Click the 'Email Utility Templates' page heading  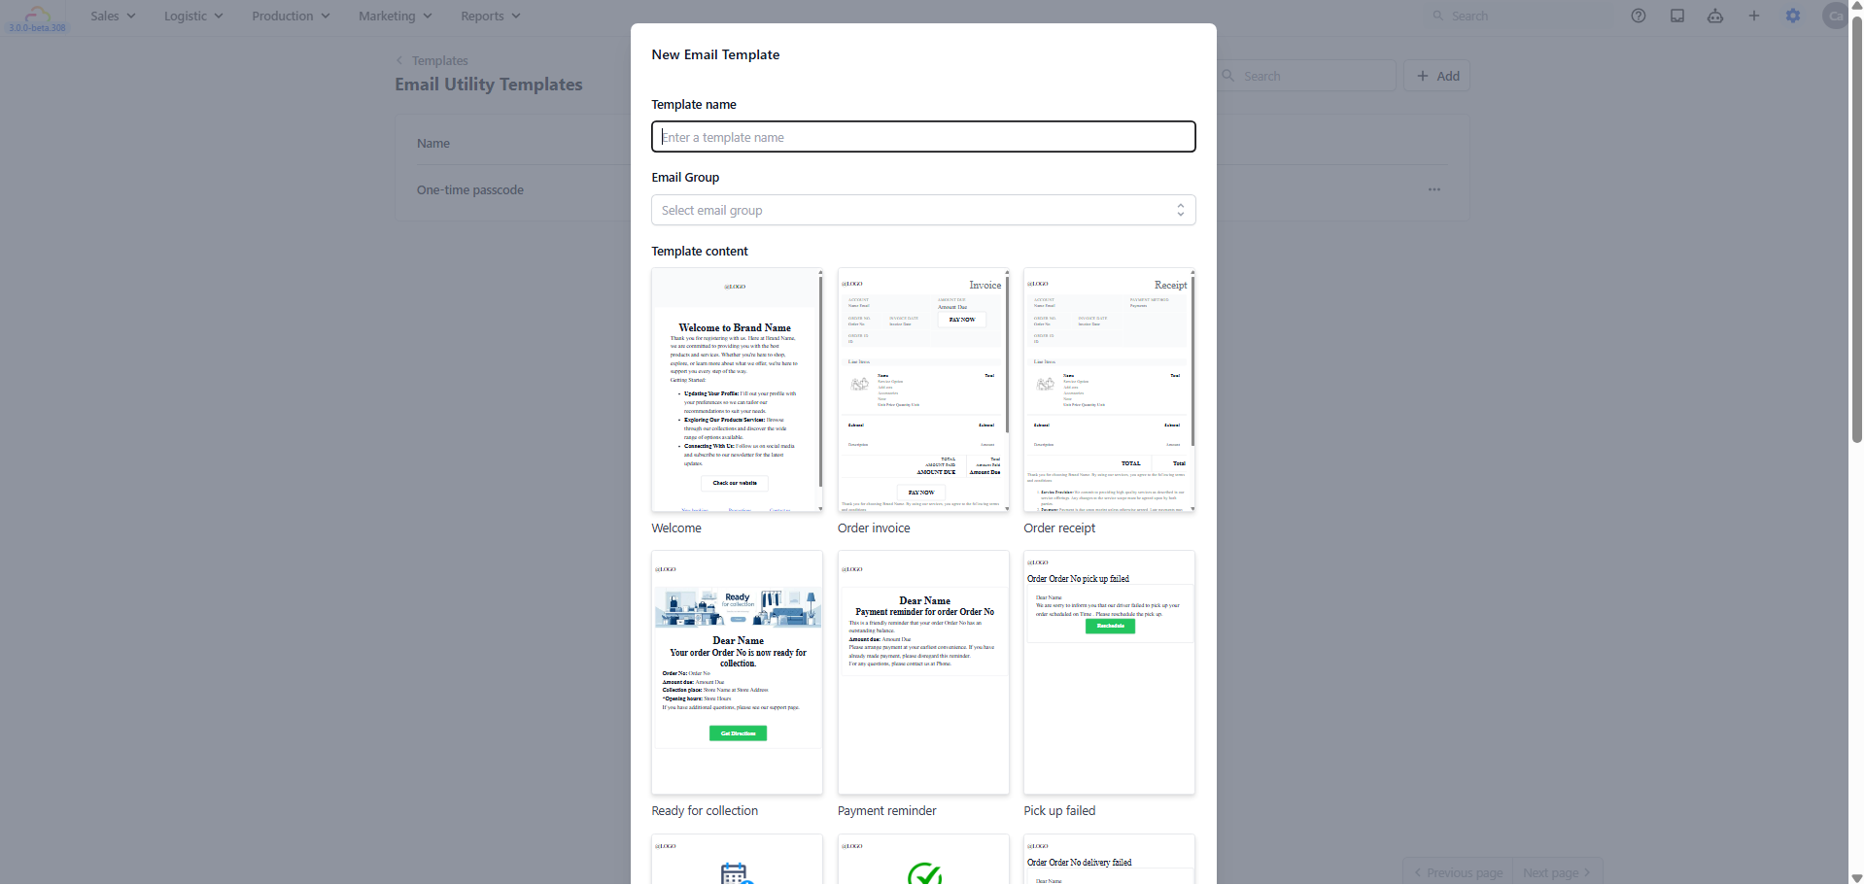pyautogui.click(x=489, y=85)
